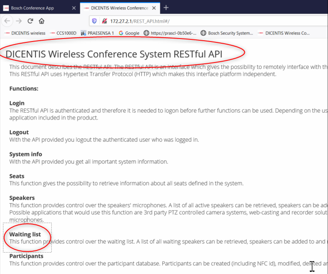Open a new browser tab with plus
328x274 pixels.
point(166,8)
